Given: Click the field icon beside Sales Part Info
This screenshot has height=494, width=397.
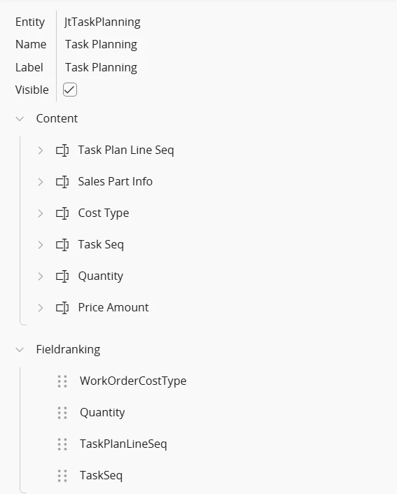Looking at the screenshot, I should 62,182.
